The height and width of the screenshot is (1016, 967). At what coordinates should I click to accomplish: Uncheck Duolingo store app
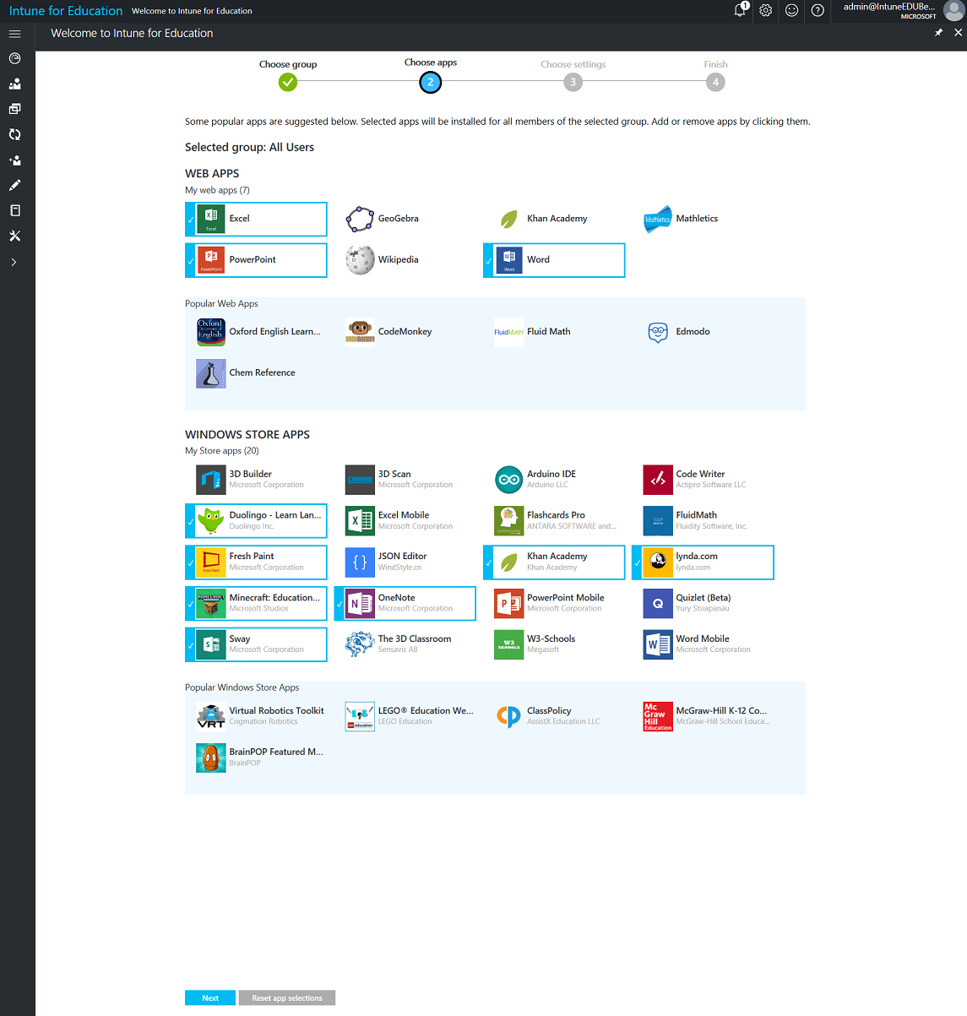256,521
